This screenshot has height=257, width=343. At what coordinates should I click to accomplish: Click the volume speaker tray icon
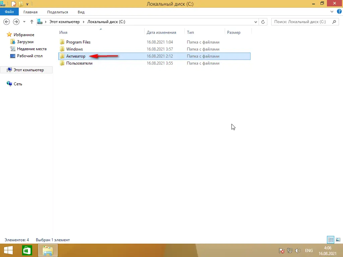[x=297, y=250]
